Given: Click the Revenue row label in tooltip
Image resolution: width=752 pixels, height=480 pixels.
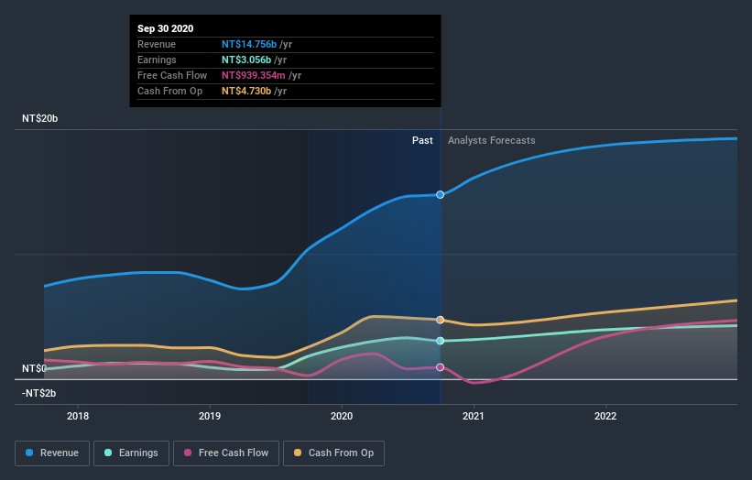Looking at the screenshot, I should (x=157, y=44).
